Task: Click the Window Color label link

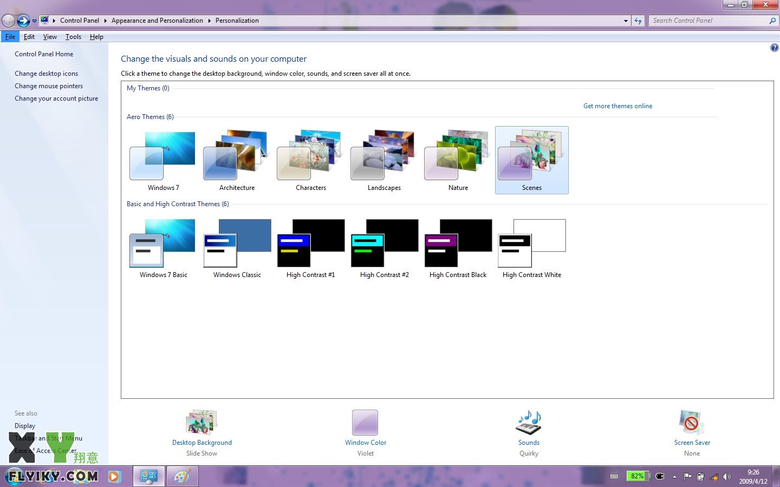Action: (366, 443)
